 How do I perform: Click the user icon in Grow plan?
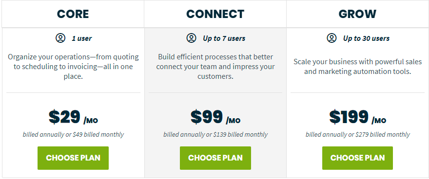tap(331, 38)
